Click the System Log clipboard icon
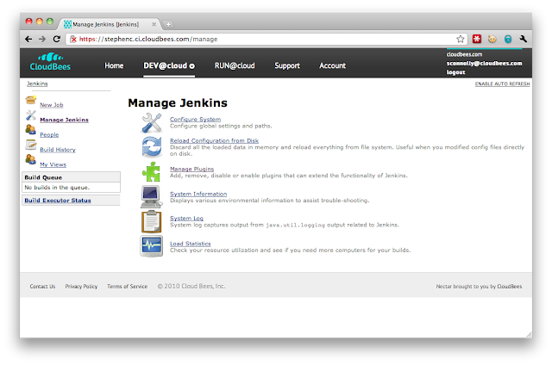 (x=152, y=221)
